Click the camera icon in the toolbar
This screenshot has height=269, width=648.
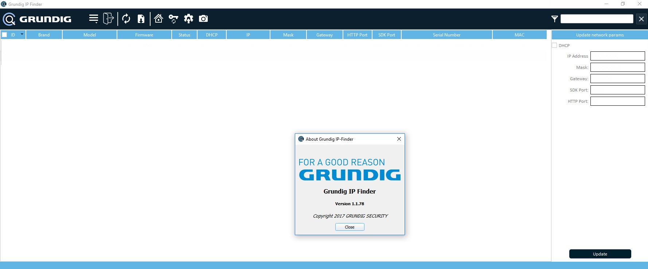click(203, 19)
